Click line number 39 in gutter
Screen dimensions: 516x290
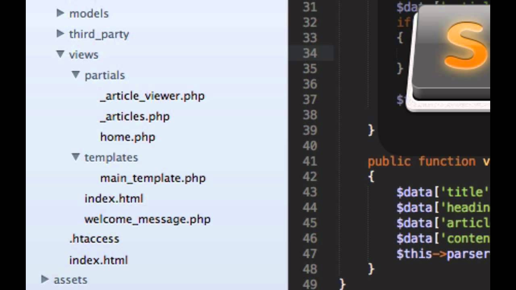(310, 130)
